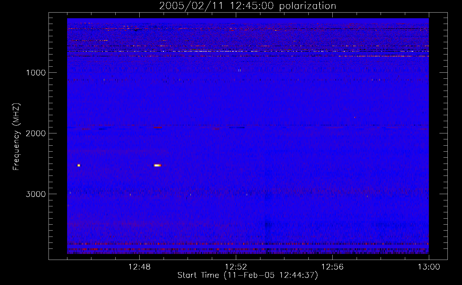Viewport: 462px width, 285px height.
Task: Click the "12:56" time tick label
Action: click(x=332, y=267)
